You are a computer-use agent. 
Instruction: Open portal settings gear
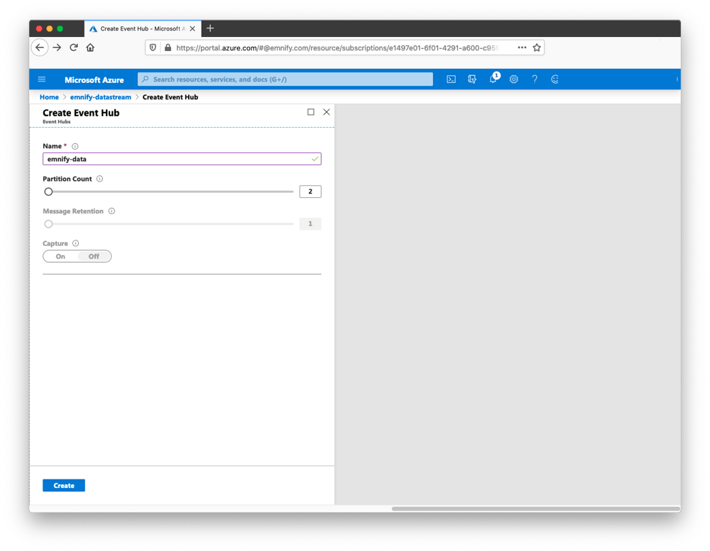coord(513,79)
